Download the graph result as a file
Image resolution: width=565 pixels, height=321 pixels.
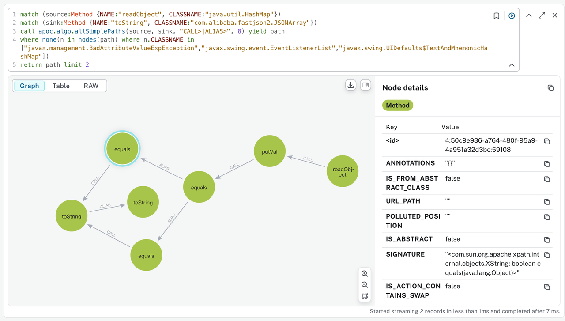coord(350,85)
